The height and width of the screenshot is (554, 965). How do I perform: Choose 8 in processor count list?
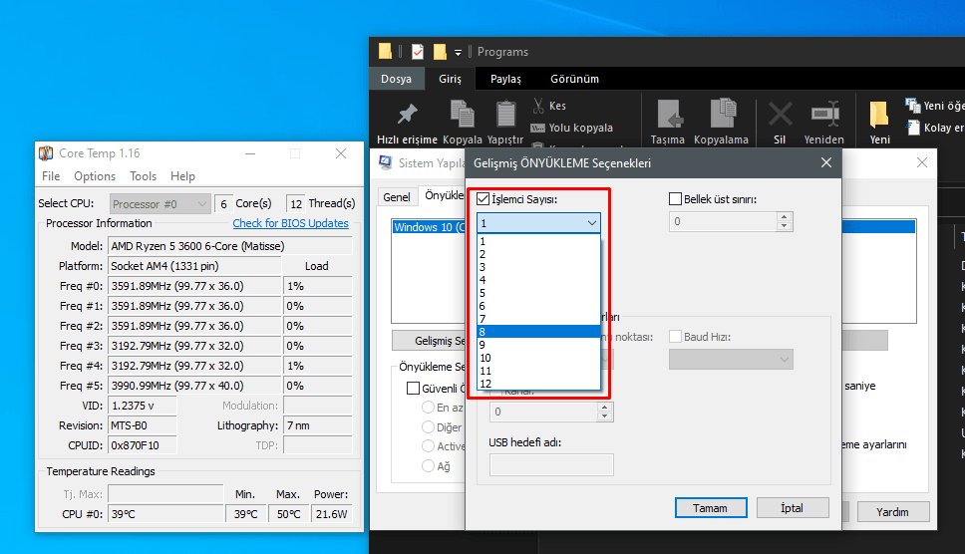click(x=539, y=332)
